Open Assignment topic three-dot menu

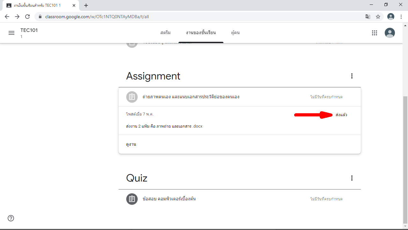[x=352, y=76]
